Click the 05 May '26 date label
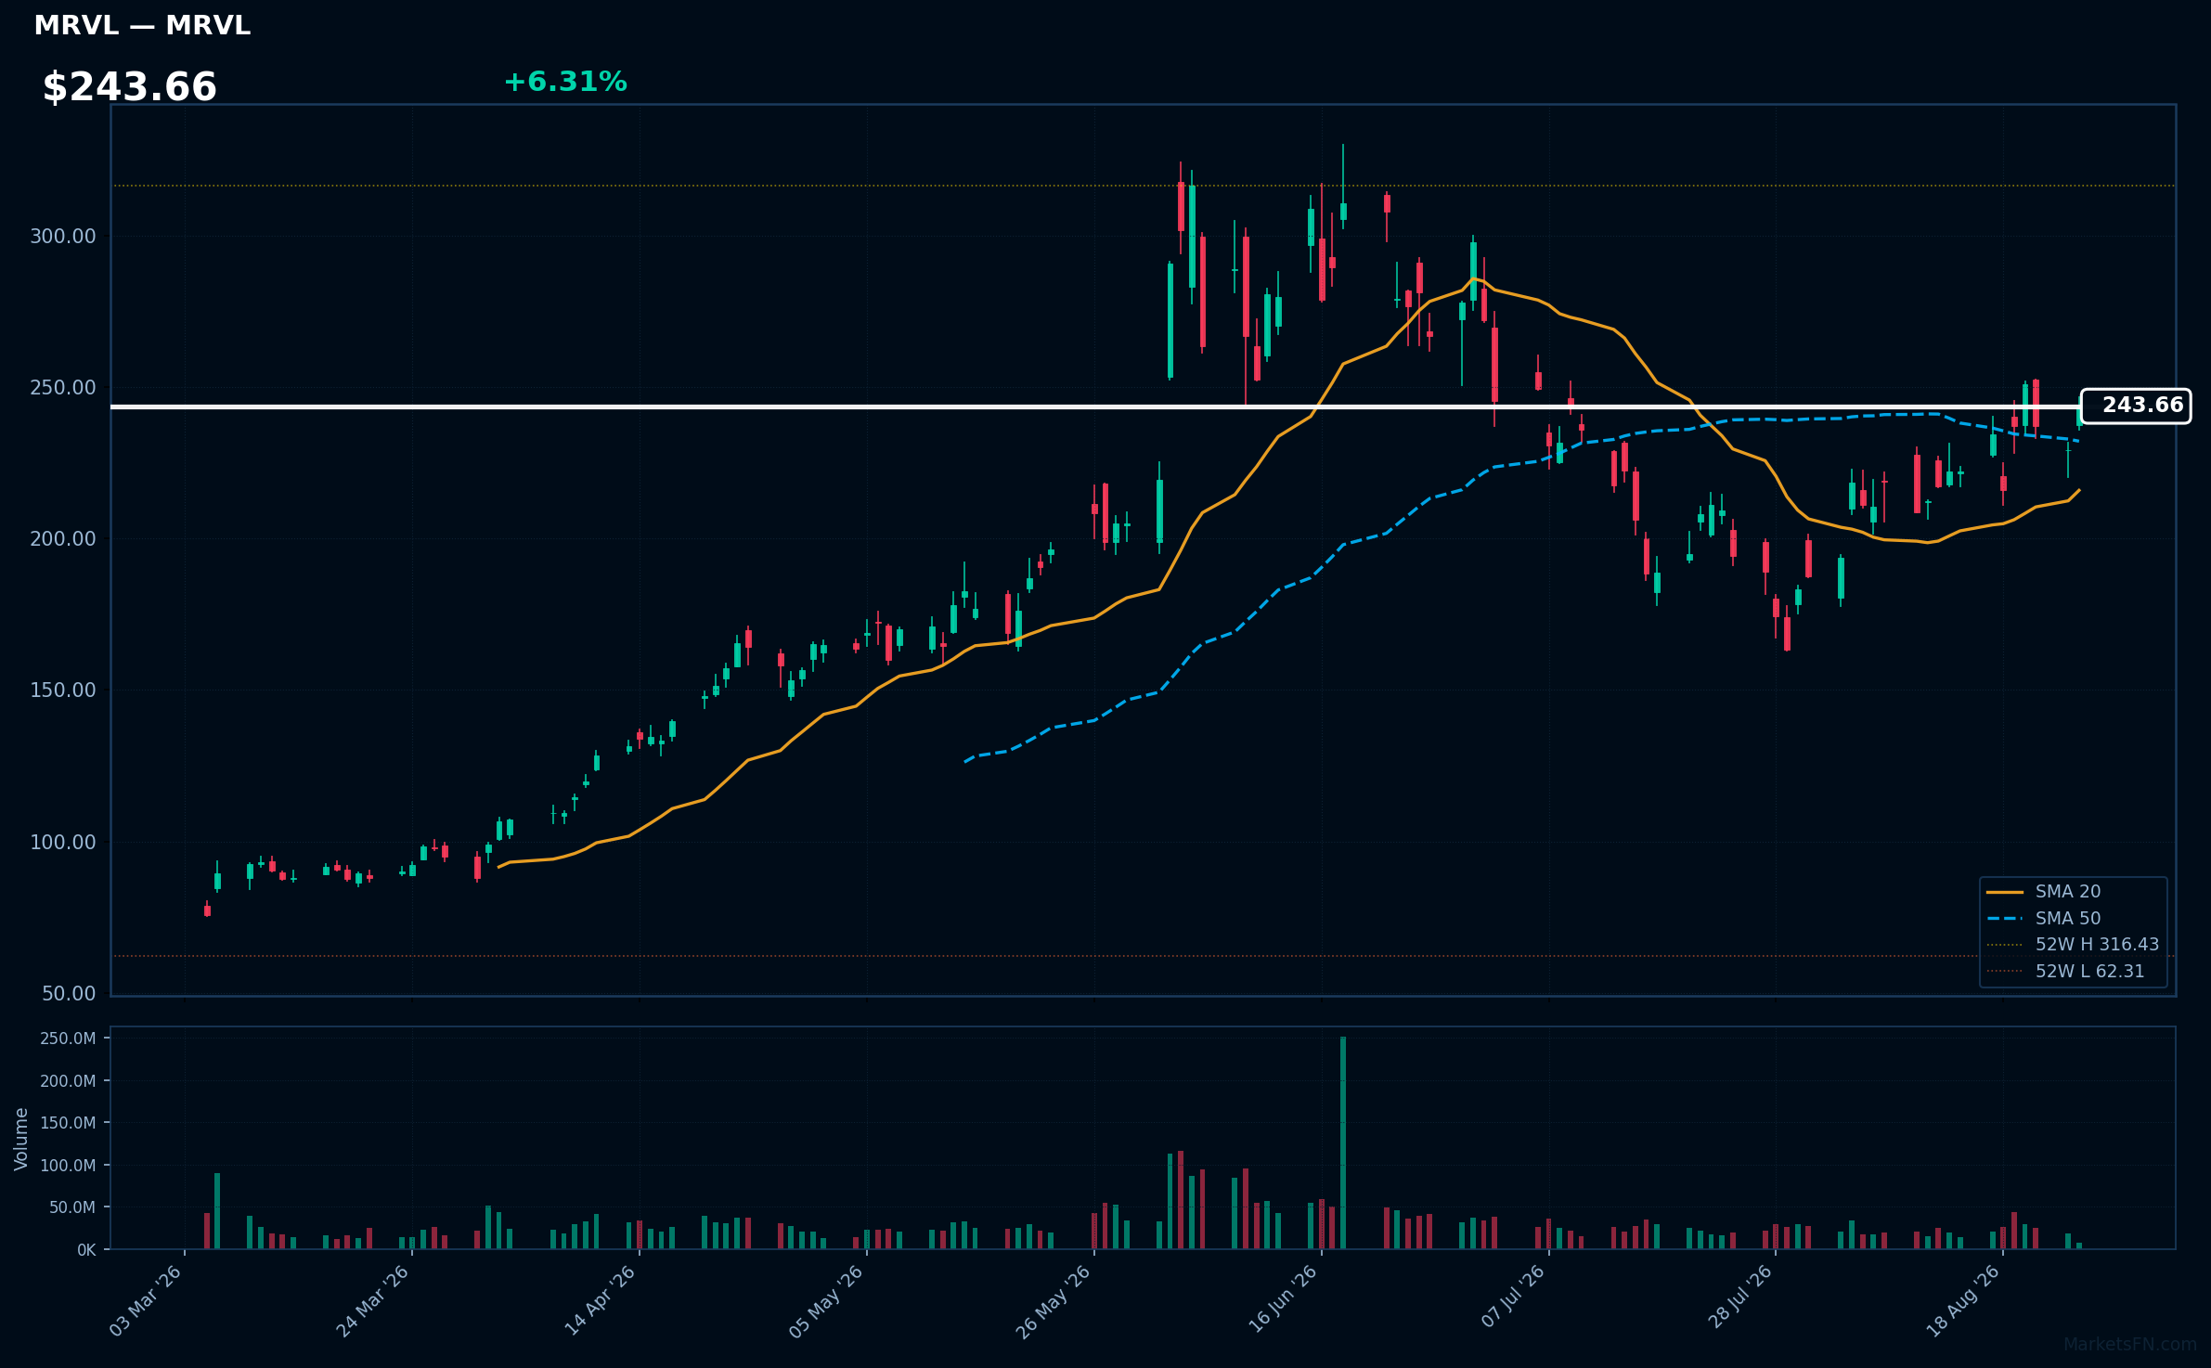 pos(827,1300)
